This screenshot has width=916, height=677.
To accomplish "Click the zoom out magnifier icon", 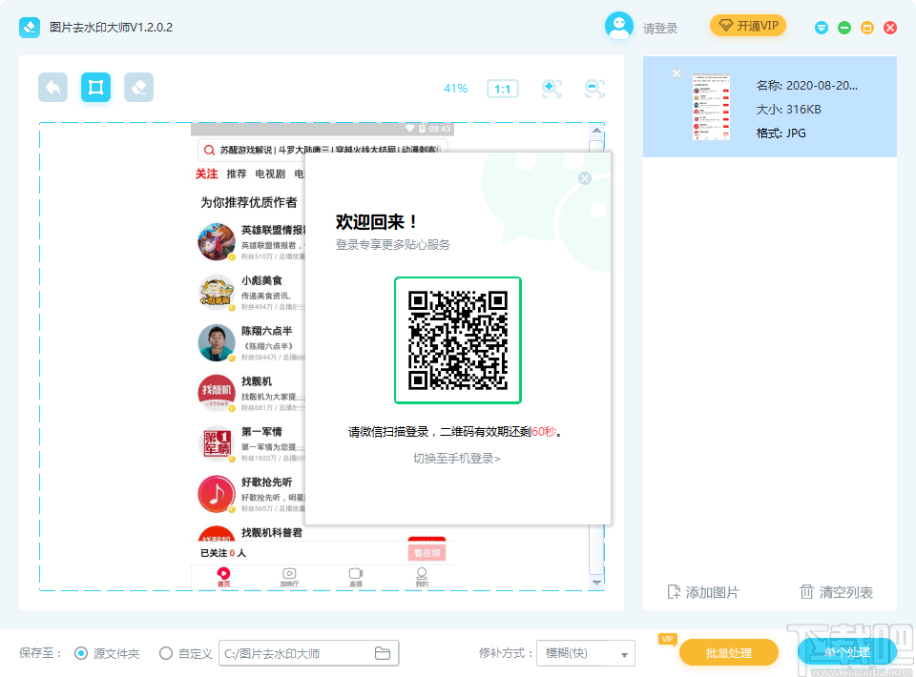I will tap(594, 88).
